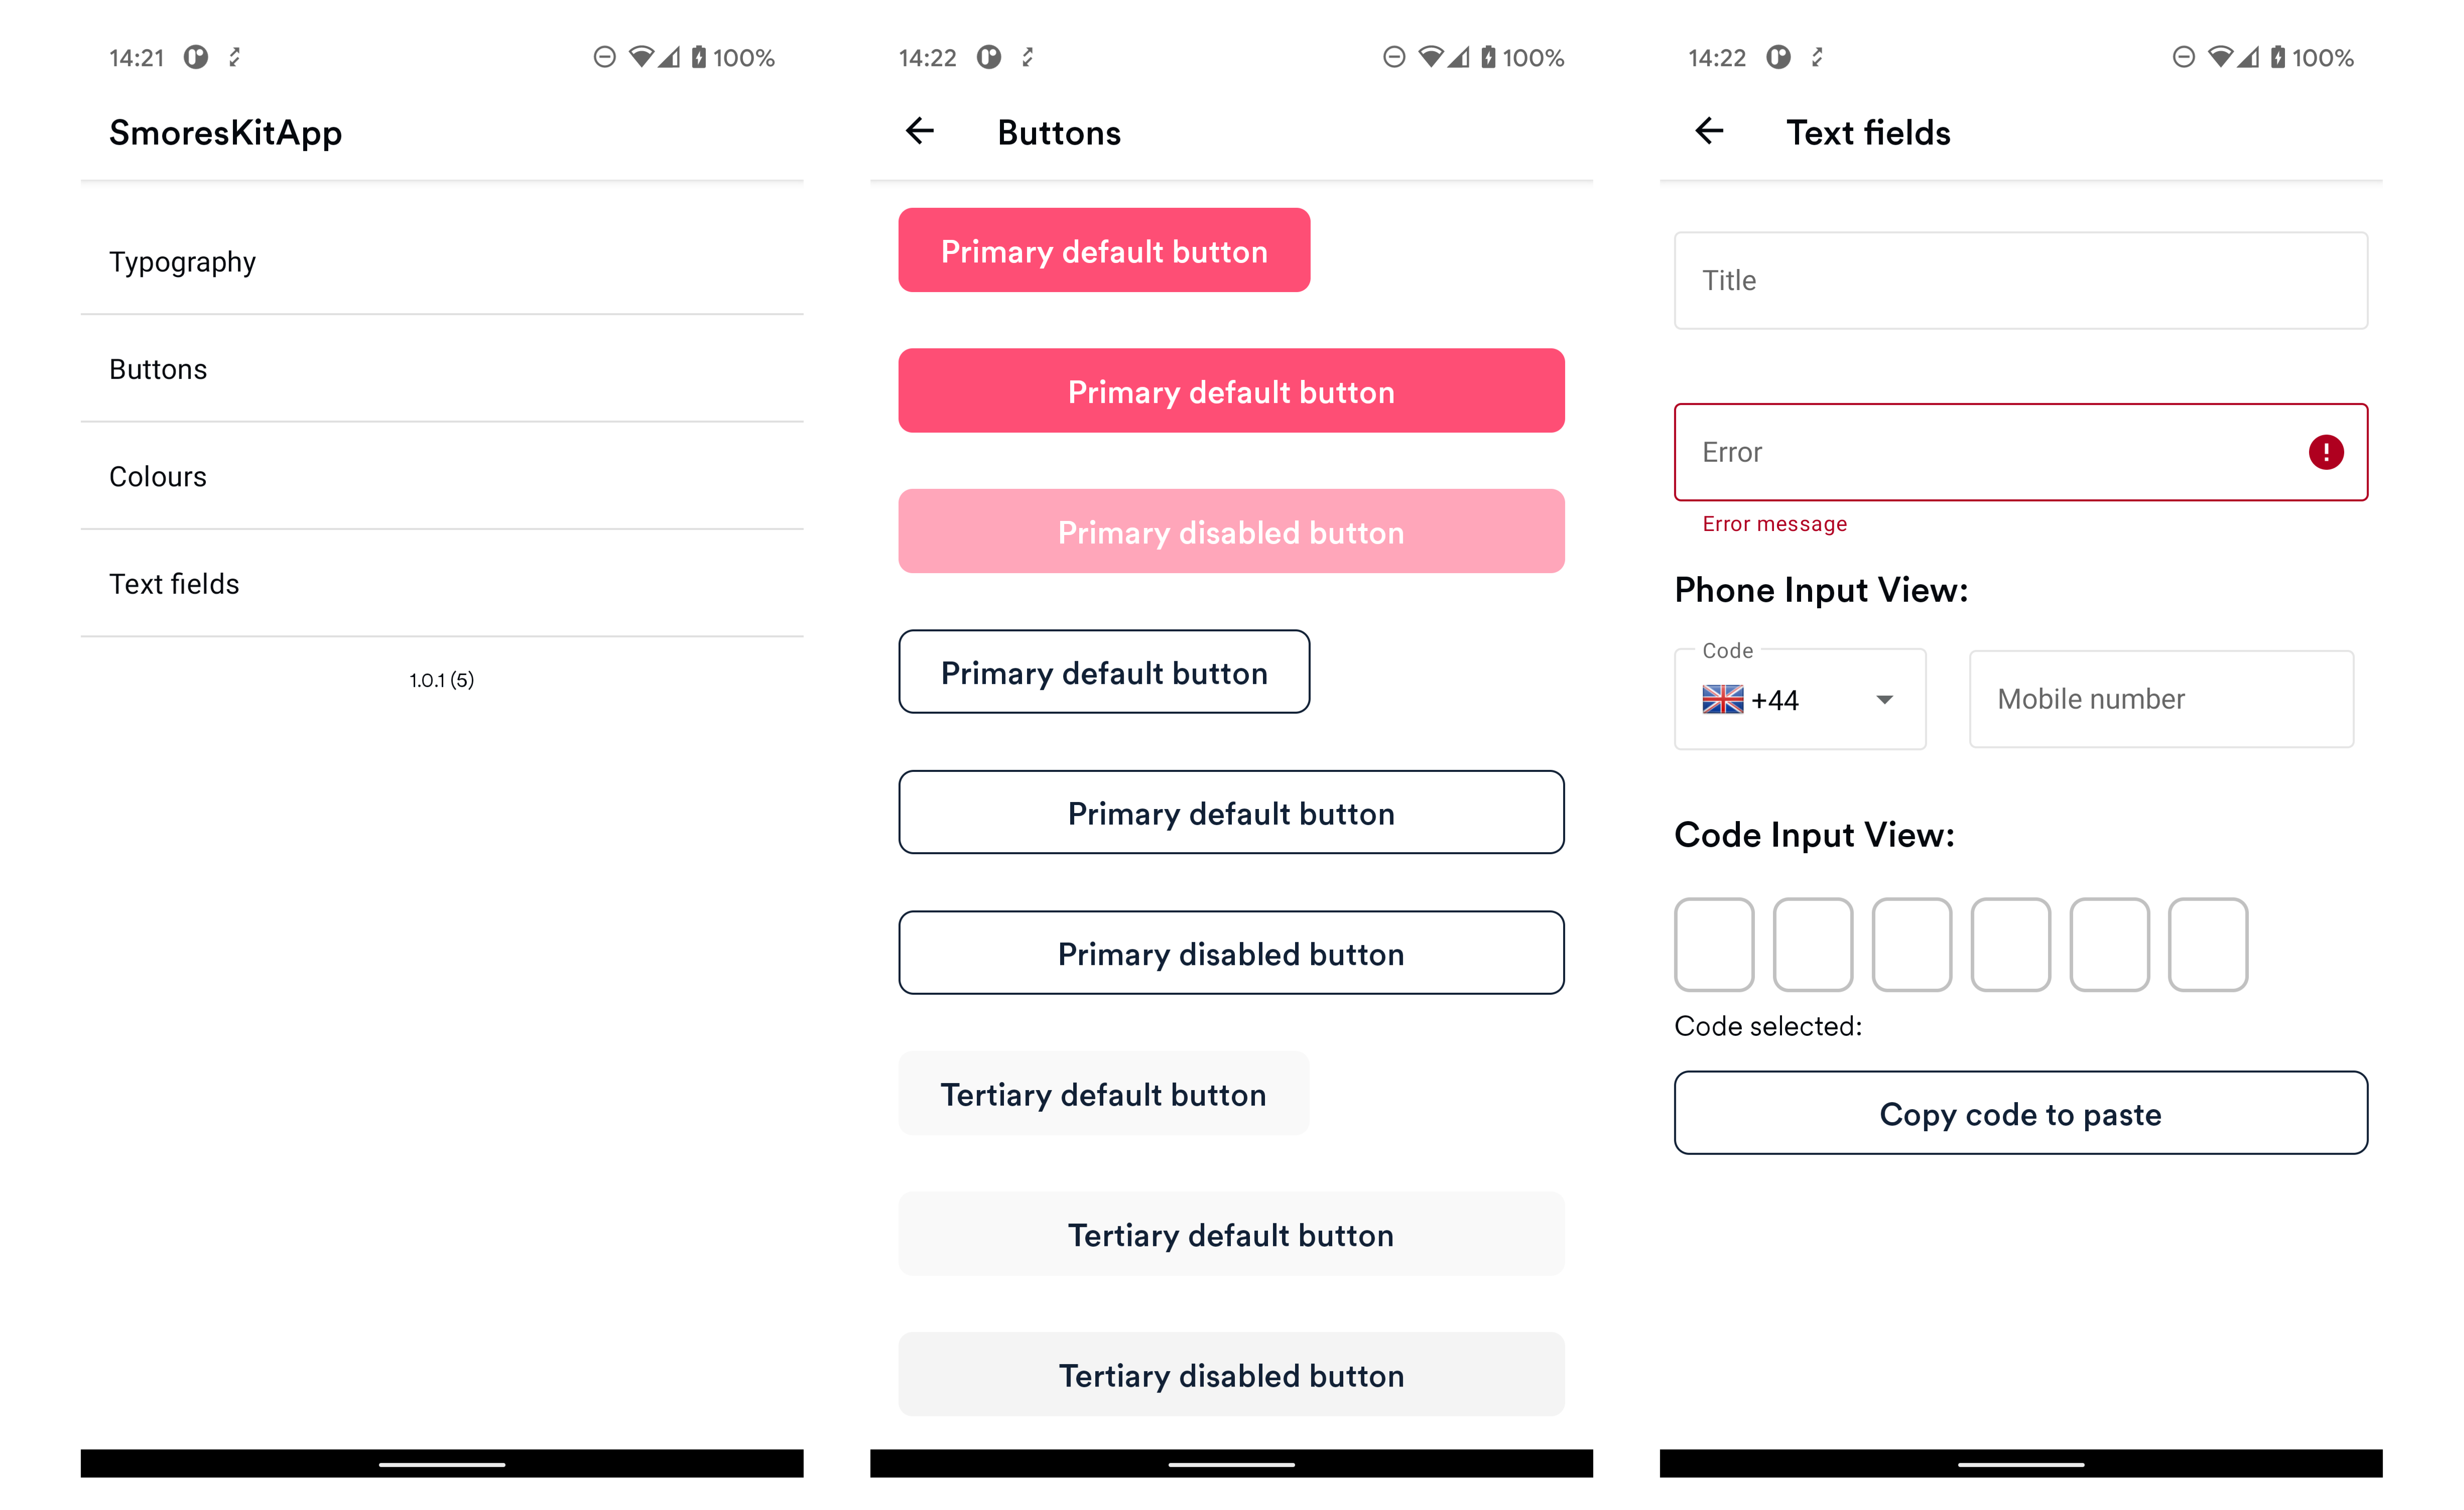Tap do-not-disturb icon in right status bar
Screen dimensions: 2464x1510
[2183, 57]
